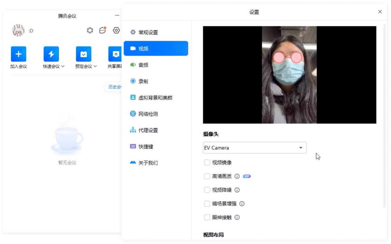Click the sync/refresh icon in the toolbar
Image resolution: width=391 pixels, height=244 pixels.
coord(90,30)
